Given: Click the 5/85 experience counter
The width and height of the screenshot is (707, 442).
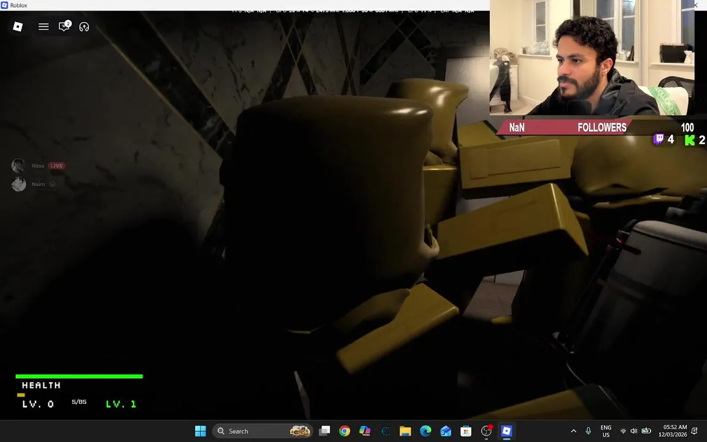Looking at the screenshot, I should click(x=79, y=402).
